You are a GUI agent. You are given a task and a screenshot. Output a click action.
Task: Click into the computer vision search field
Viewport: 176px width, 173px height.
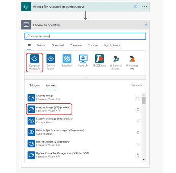coord(85,36)
